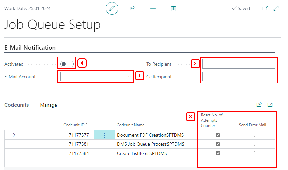Uncheck Reset Attempts Counter for DMS Job Queue ProcessSPTDMS
This screenshot has height=170, width=288.
218,144
